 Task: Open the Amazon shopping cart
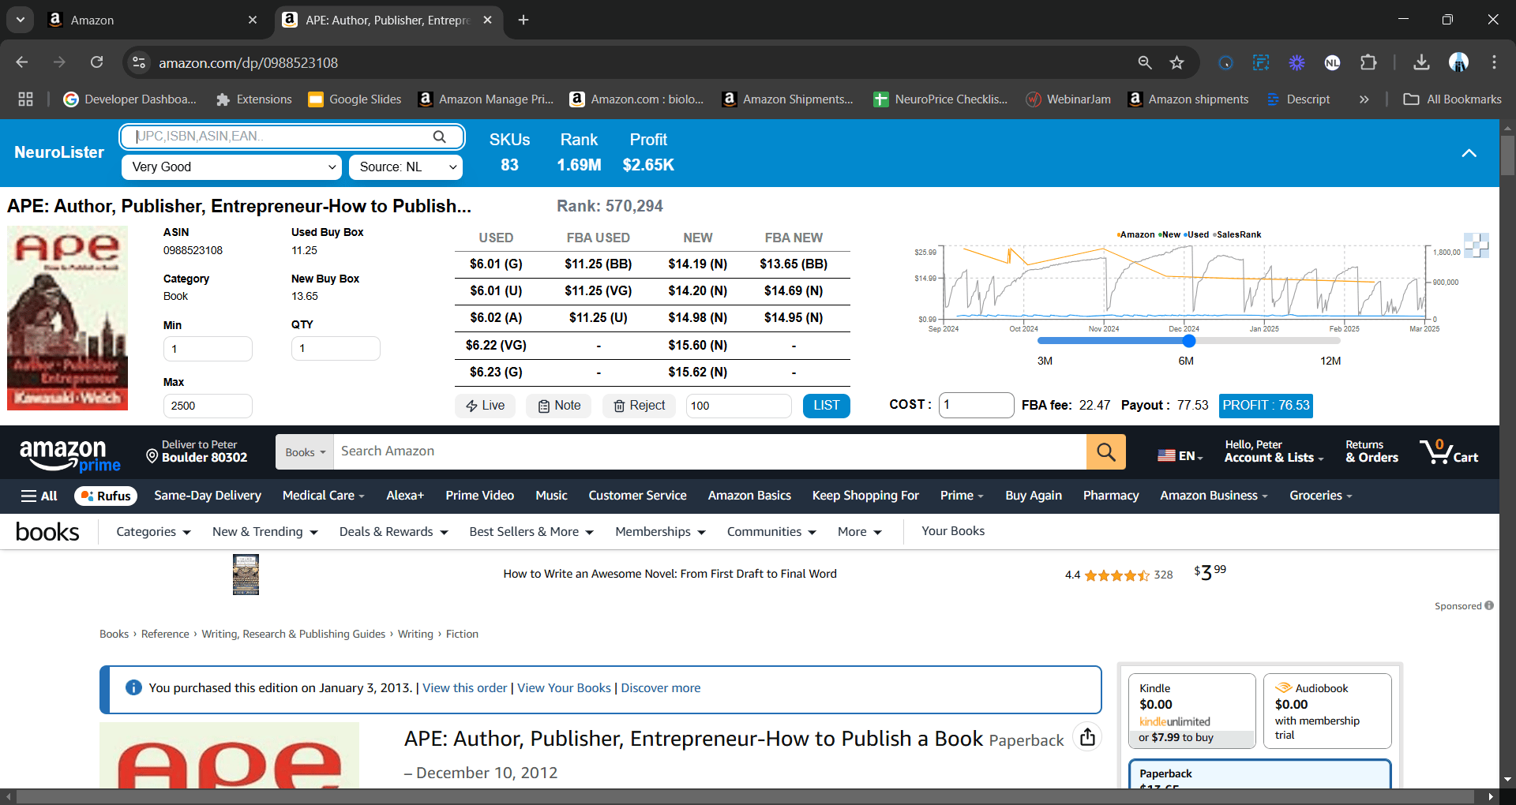tap(1449, 452)
